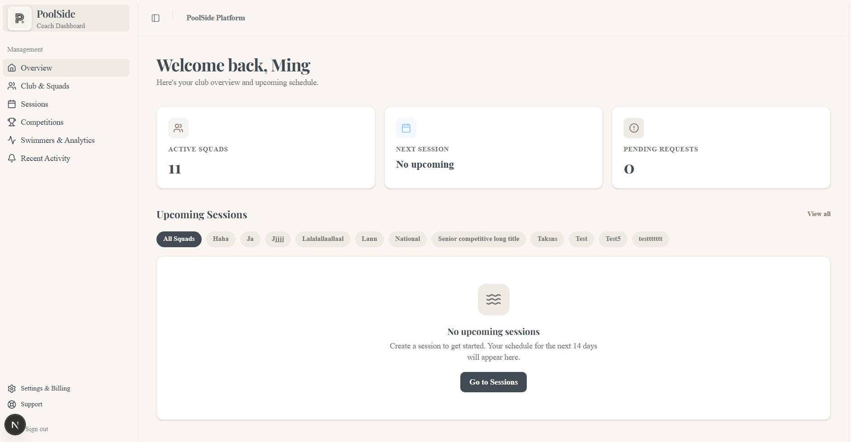Click the waves icon above No upcoming sessions

pyautogui.click(x=493, y=299)
